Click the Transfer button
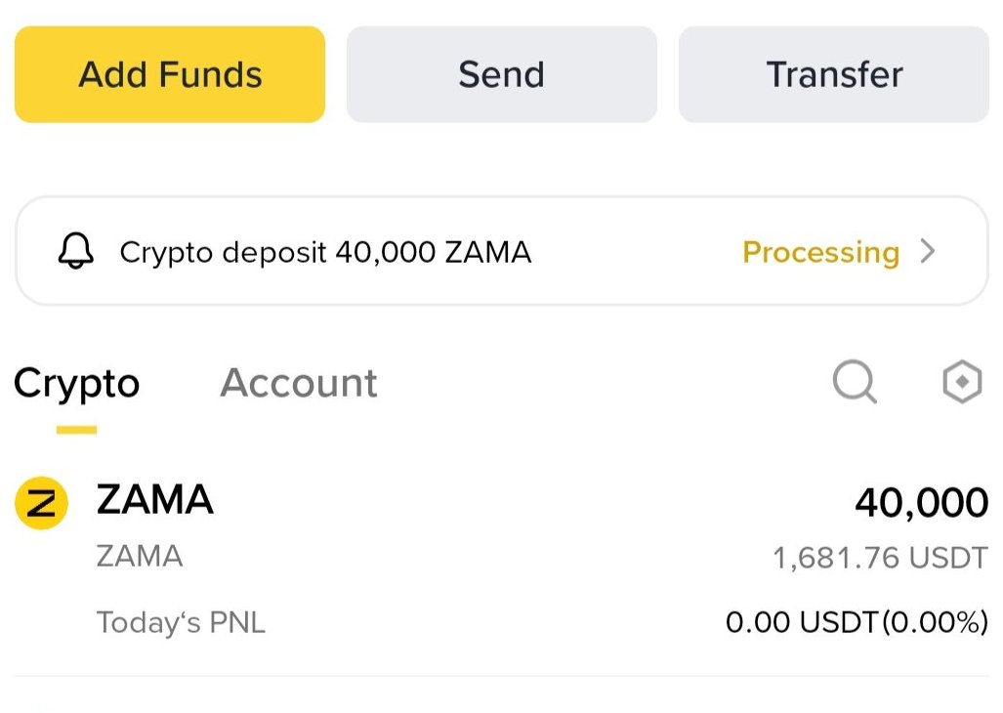This screenshot has height=713, width=1003. [833, 74]
